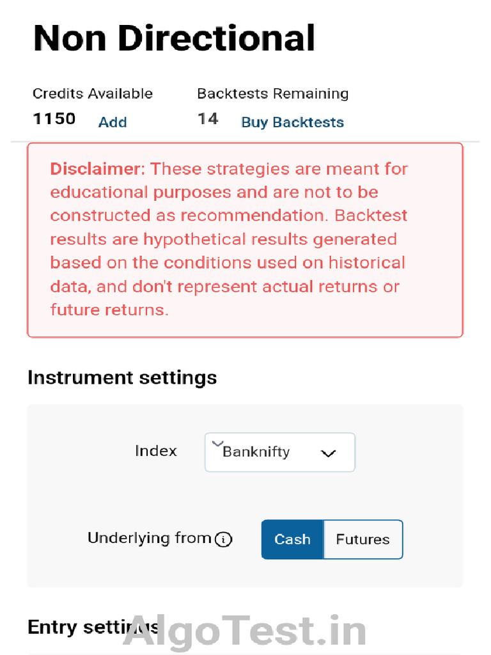The width and height of the screenshot is (491, 655).
Task: Click the Underlying from label text
Action: click(149, 538)
